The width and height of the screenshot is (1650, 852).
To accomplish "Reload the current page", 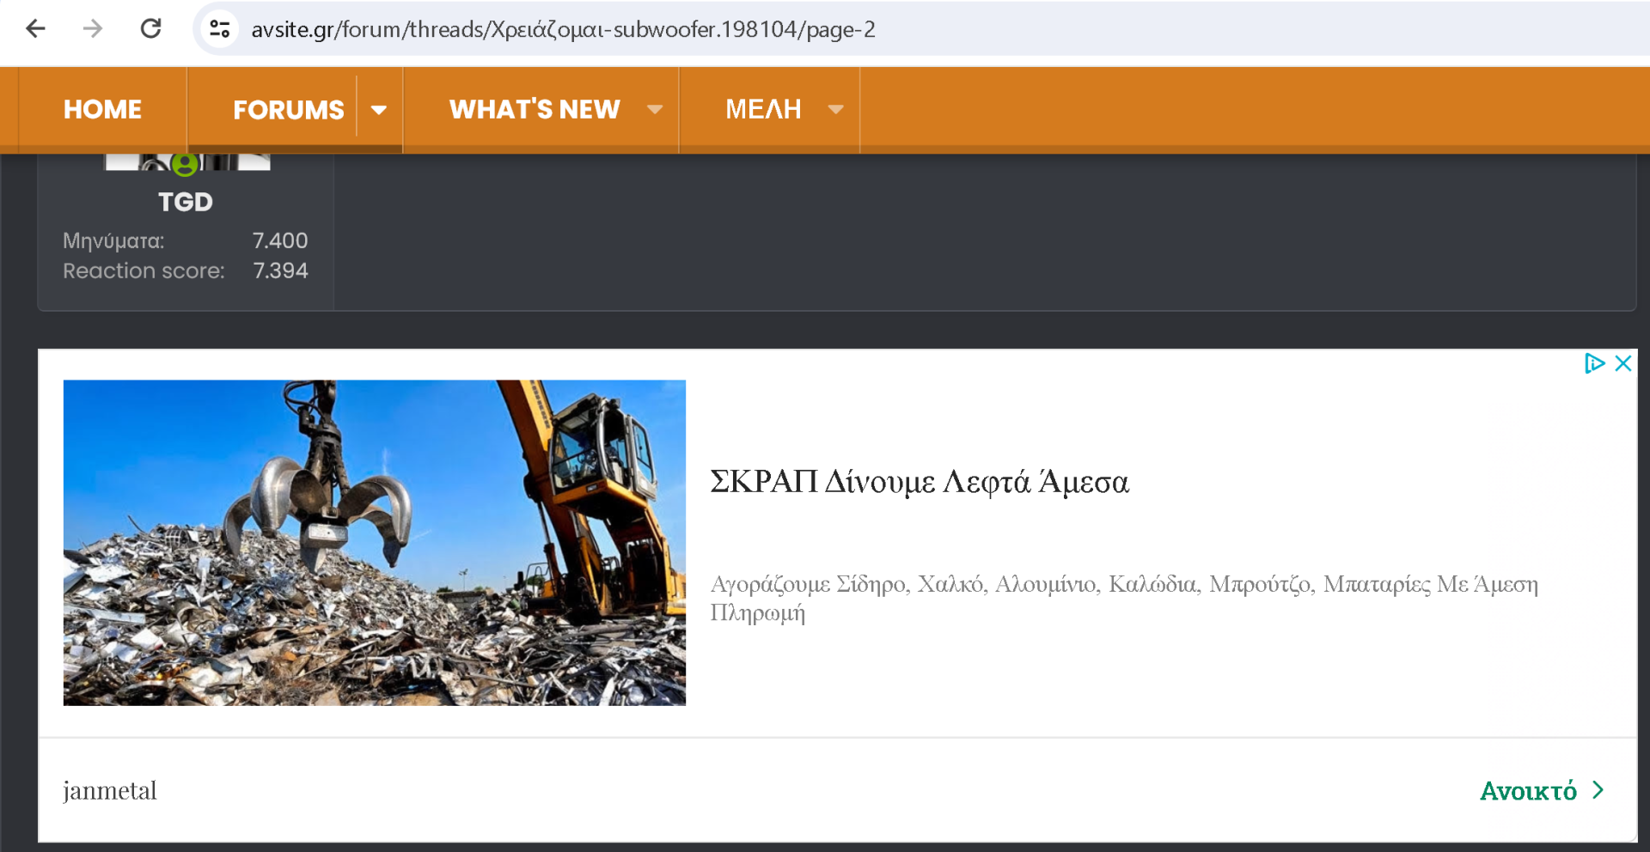I will pos(151,29).
